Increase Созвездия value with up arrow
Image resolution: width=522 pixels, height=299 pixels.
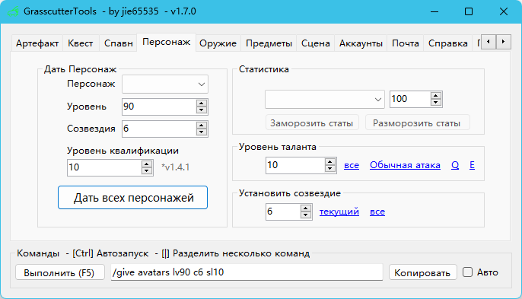point(201,126)
